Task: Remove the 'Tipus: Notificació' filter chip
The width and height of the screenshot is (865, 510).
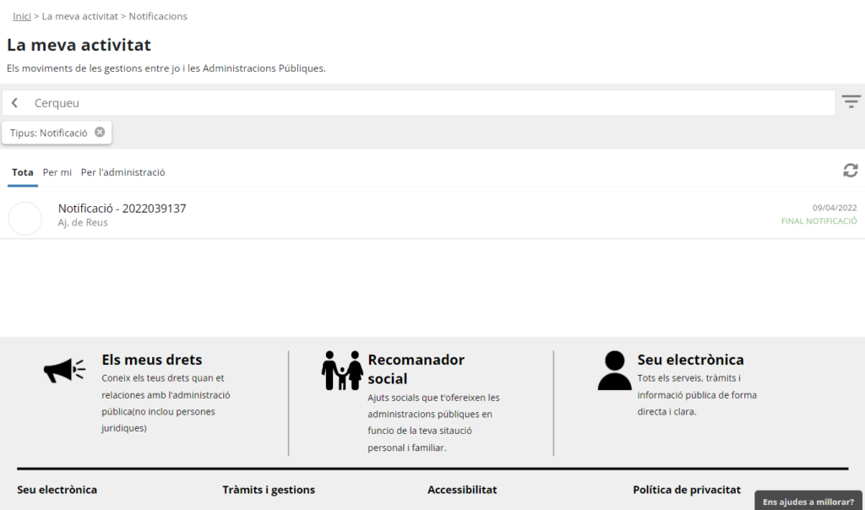Action: (100, 133)
